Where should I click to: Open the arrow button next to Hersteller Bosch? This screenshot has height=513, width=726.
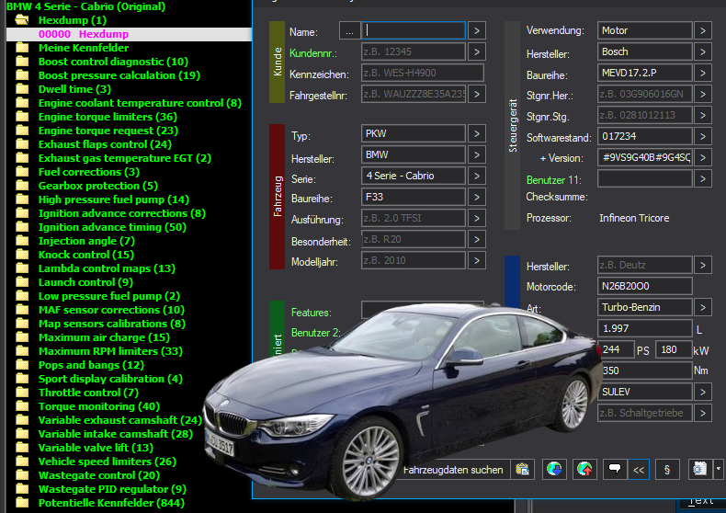703,51
